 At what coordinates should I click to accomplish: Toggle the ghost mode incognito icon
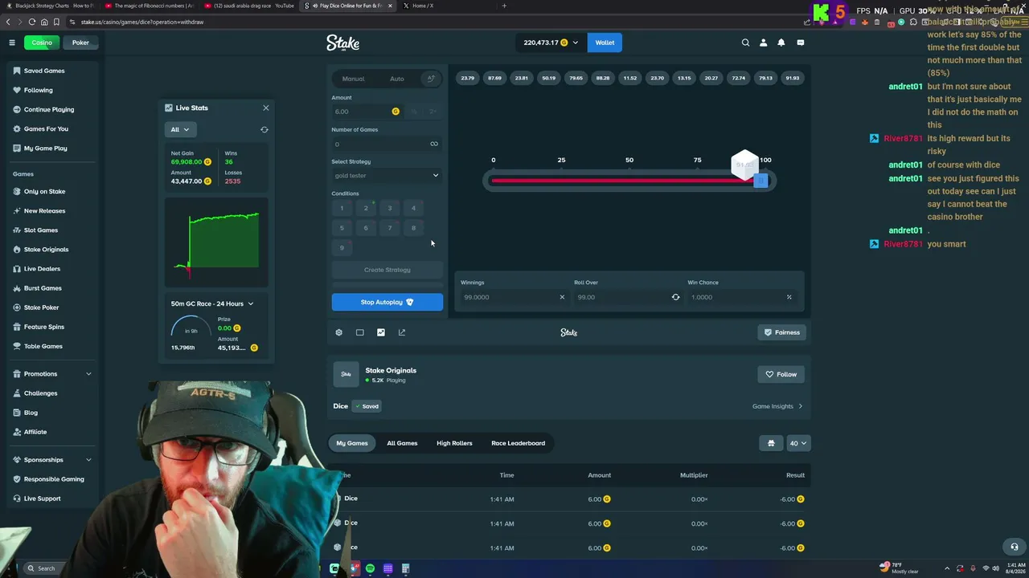click(x=771, y=443)
